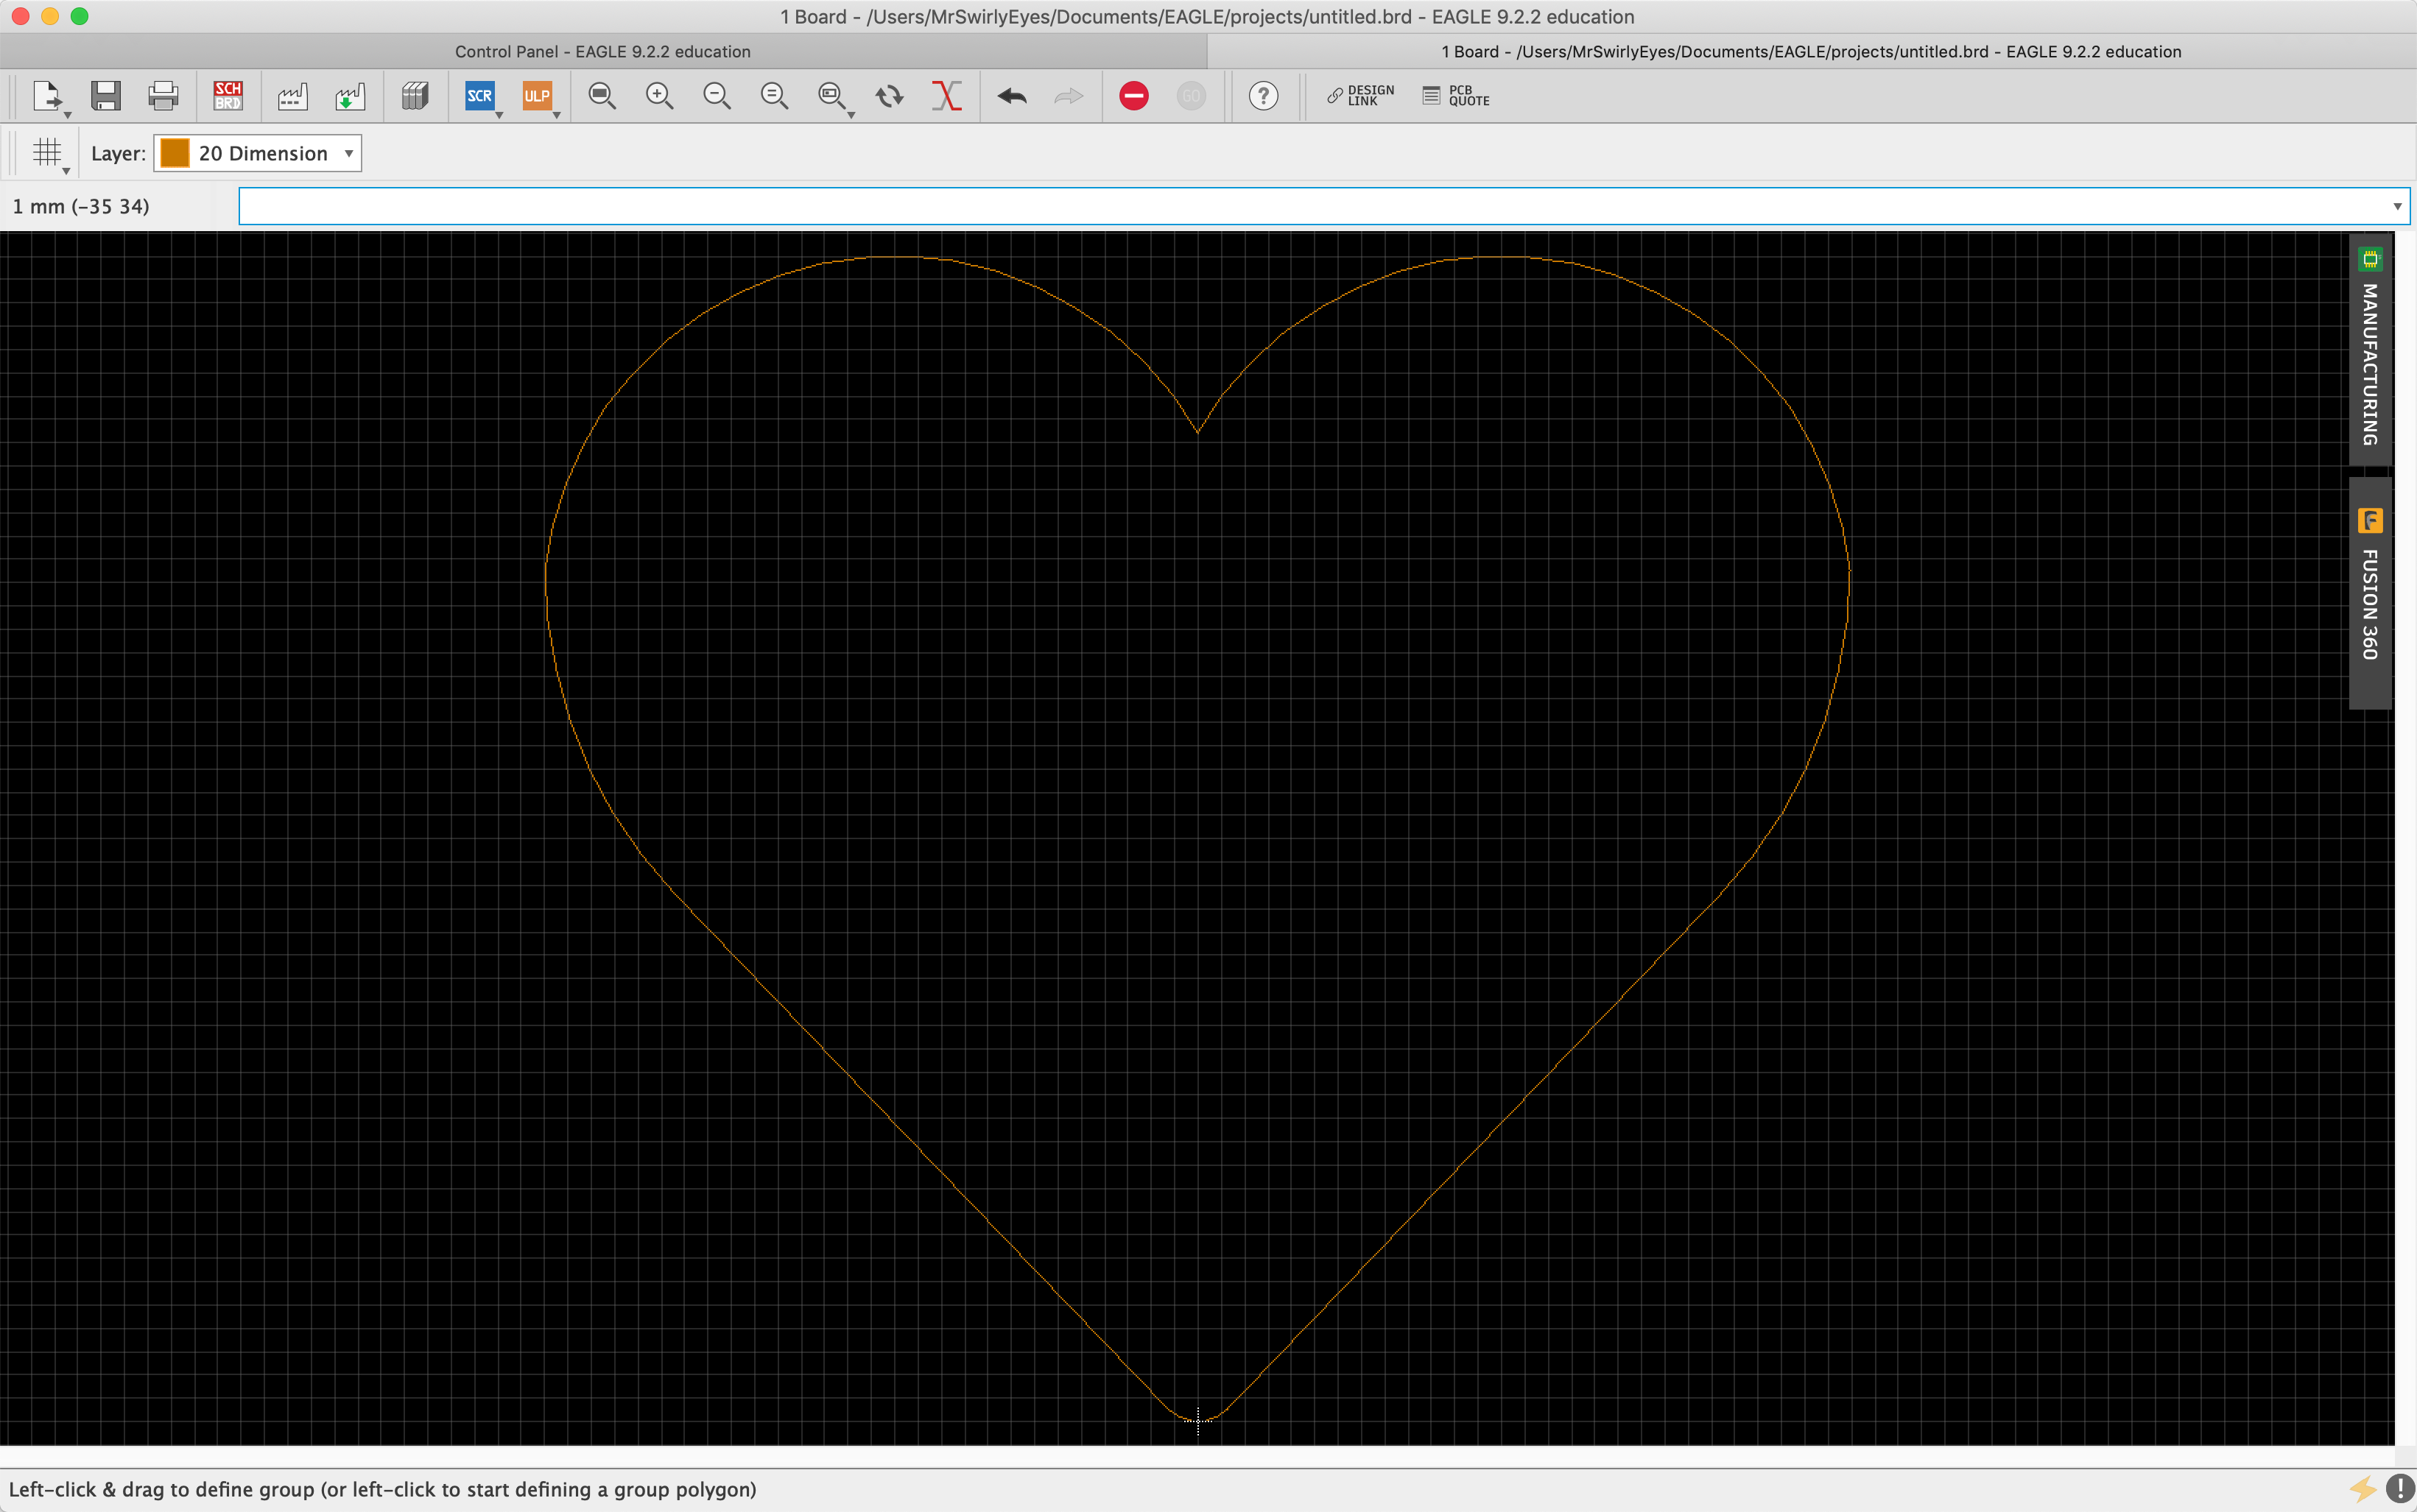Open the CAM processor factory icon
The height and width of the screenshot is (1512, 2417).
point(292,96)
